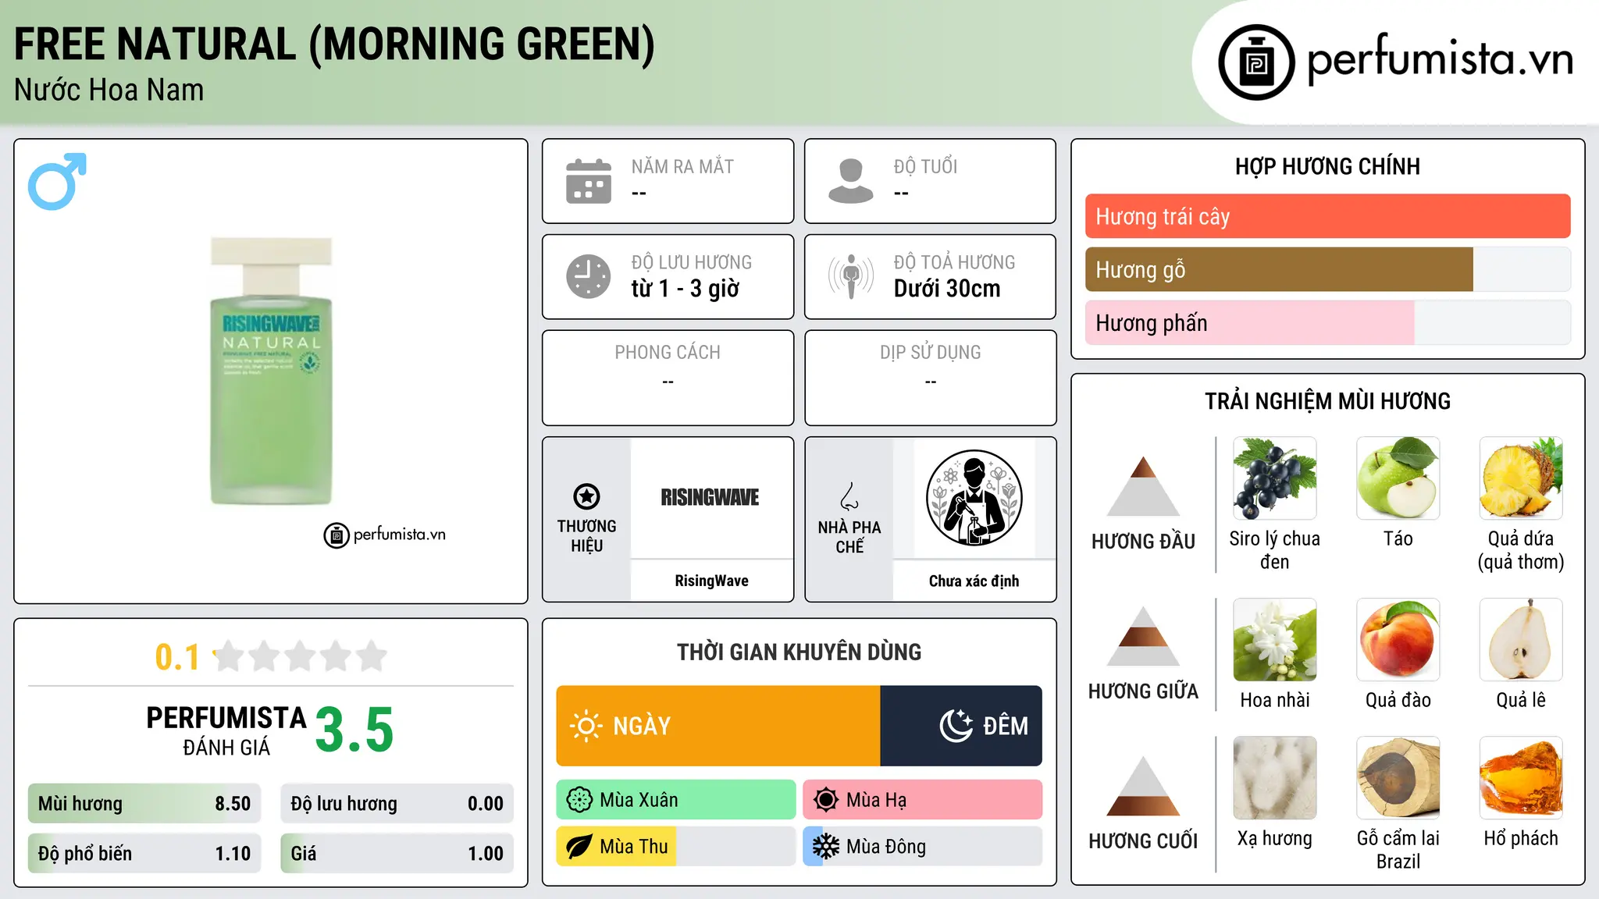Click the NGÀY daytime bar
Image resolution: width=1599 pixels, height=899 pixels.
[718, 726]
